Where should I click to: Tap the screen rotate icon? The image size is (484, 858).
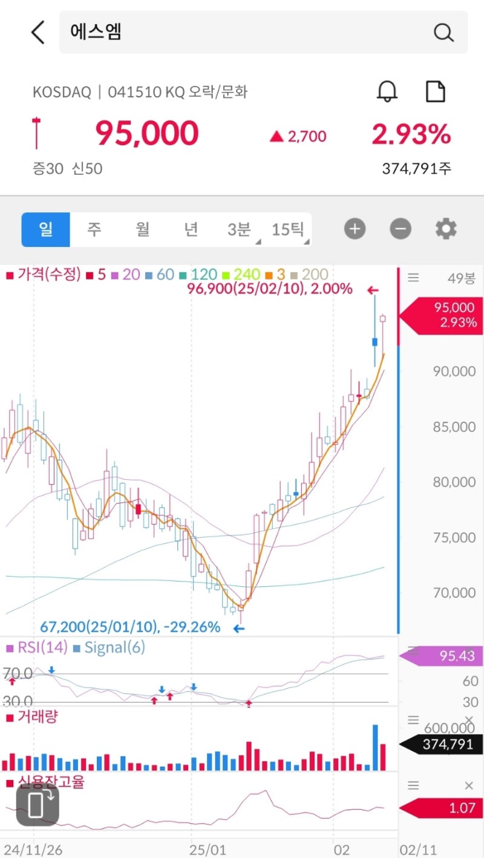(x=38, y=807)
